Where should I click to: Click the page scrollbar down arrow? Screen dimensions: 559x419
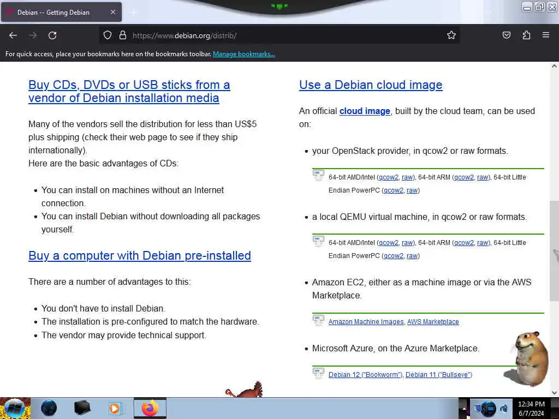[x=554, y=393]
